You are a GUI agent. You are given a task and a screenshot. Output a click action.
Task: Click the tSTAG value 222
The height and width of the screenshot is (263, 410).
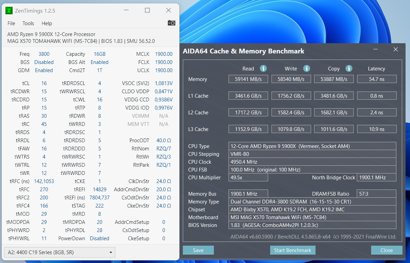coord(100,206)
